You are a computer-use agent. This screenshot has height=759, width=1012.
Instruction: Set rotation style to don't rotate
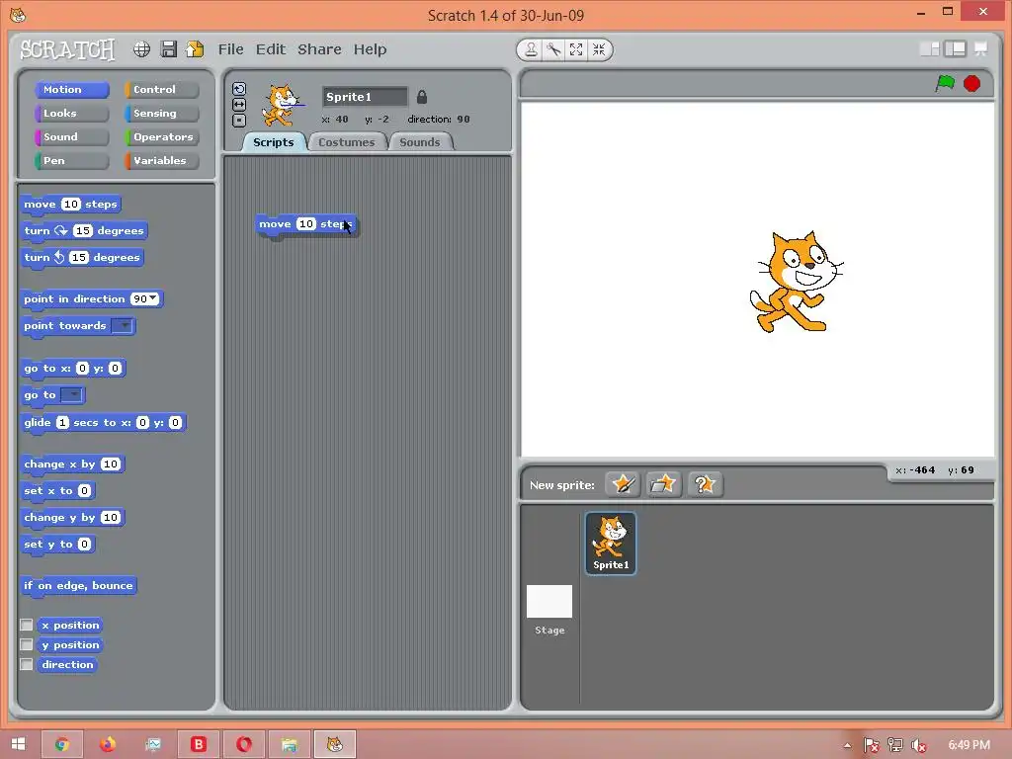pyautogui.click(x=239, y=120)
